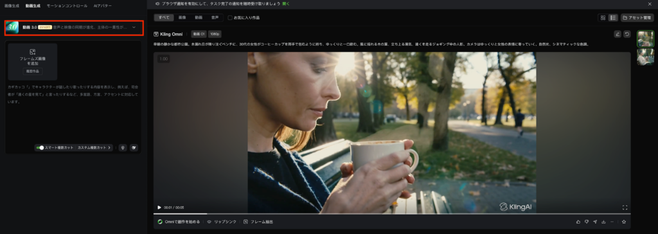Image resolution: width=658 pixels, height=234 pixels.
Task: Favorite the video with star icon
Action: (x=624, y=221)
